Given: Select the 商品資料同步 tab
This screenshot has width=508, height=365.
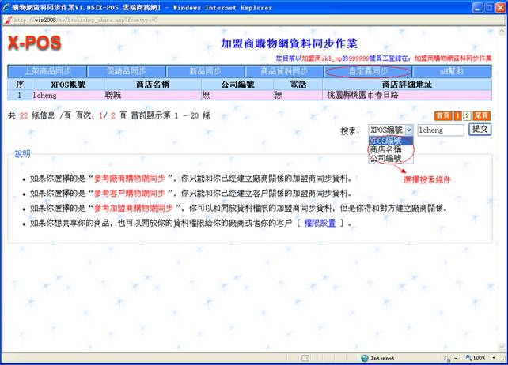Looking at the screenshot, I should pyautogui.click(x=284, y=71).
